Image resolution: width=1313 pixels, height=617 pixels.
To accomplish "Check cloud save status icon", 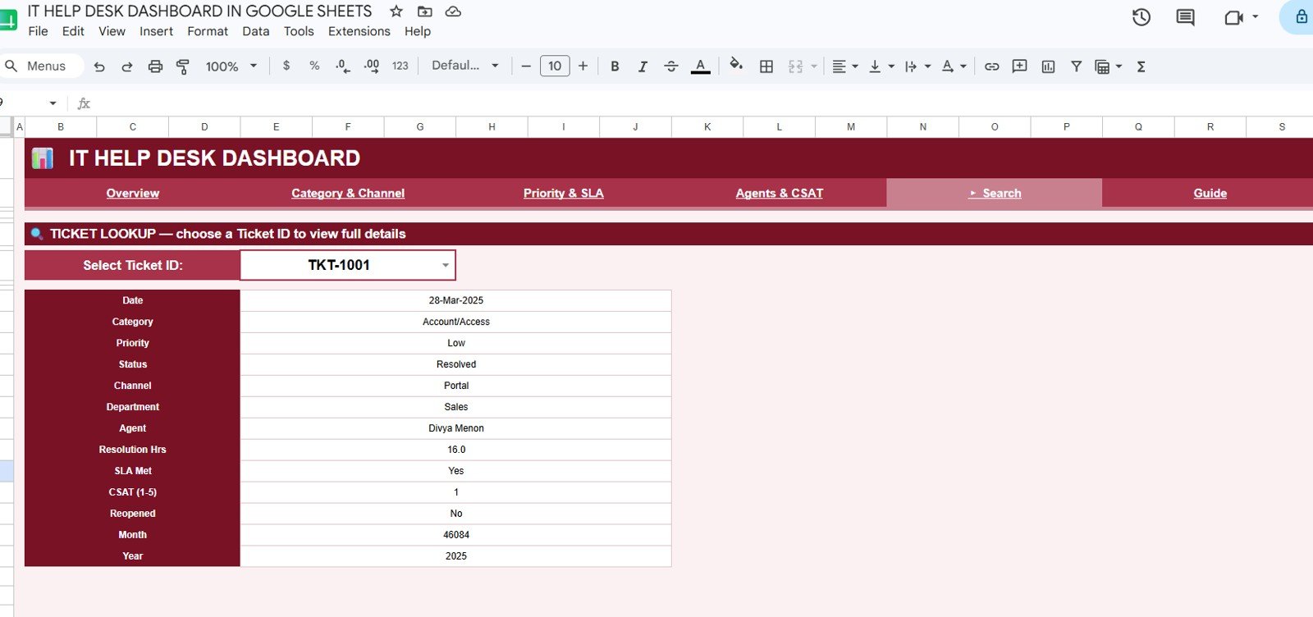I will pos(453,11).
